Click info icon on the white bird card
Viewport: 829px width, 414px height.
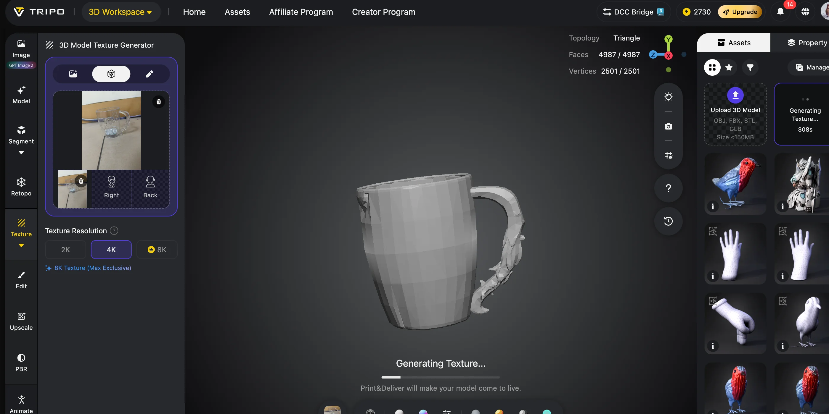click(783, 346)
